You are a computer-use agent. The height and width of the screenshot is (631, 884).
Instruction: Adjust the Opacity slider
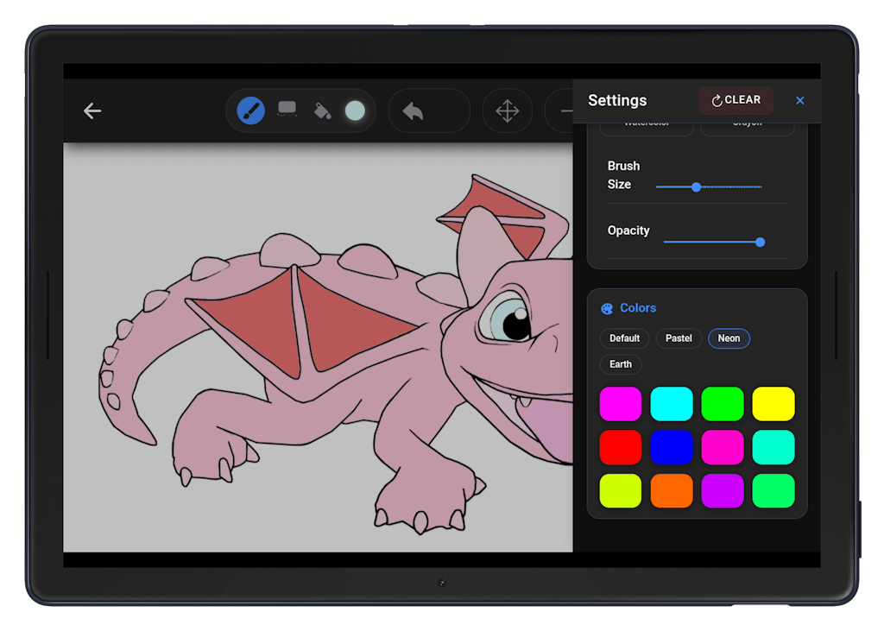tap(714, 242)
